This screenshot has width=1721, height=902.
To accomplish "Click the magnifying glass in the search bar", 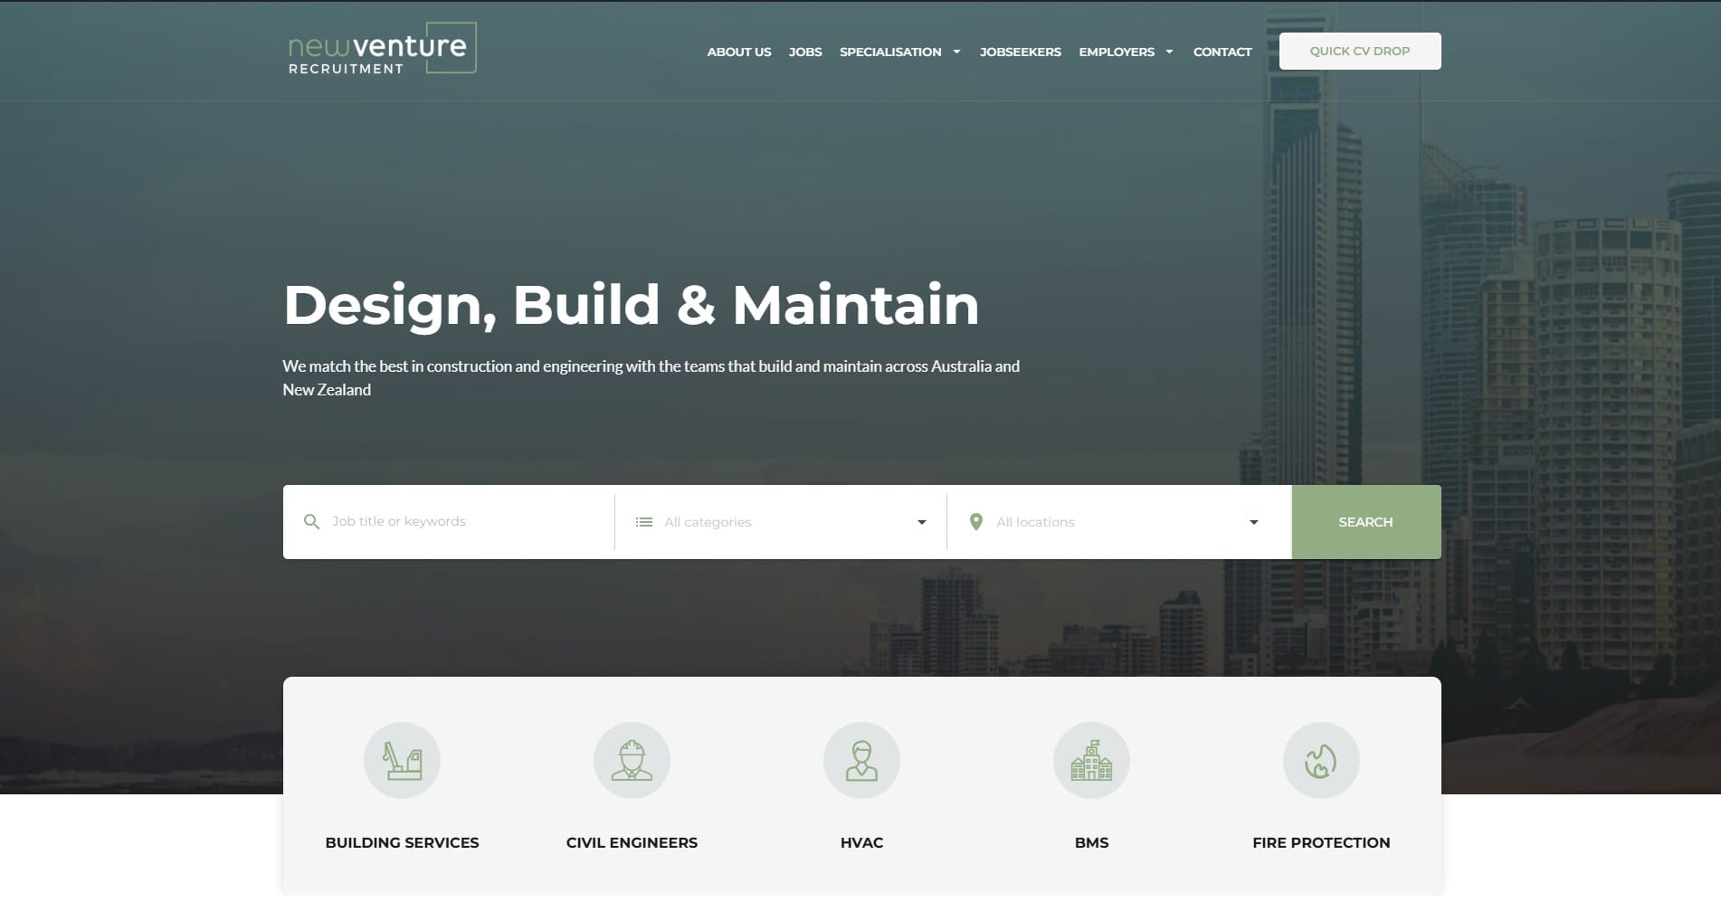I will click(312, 521).
